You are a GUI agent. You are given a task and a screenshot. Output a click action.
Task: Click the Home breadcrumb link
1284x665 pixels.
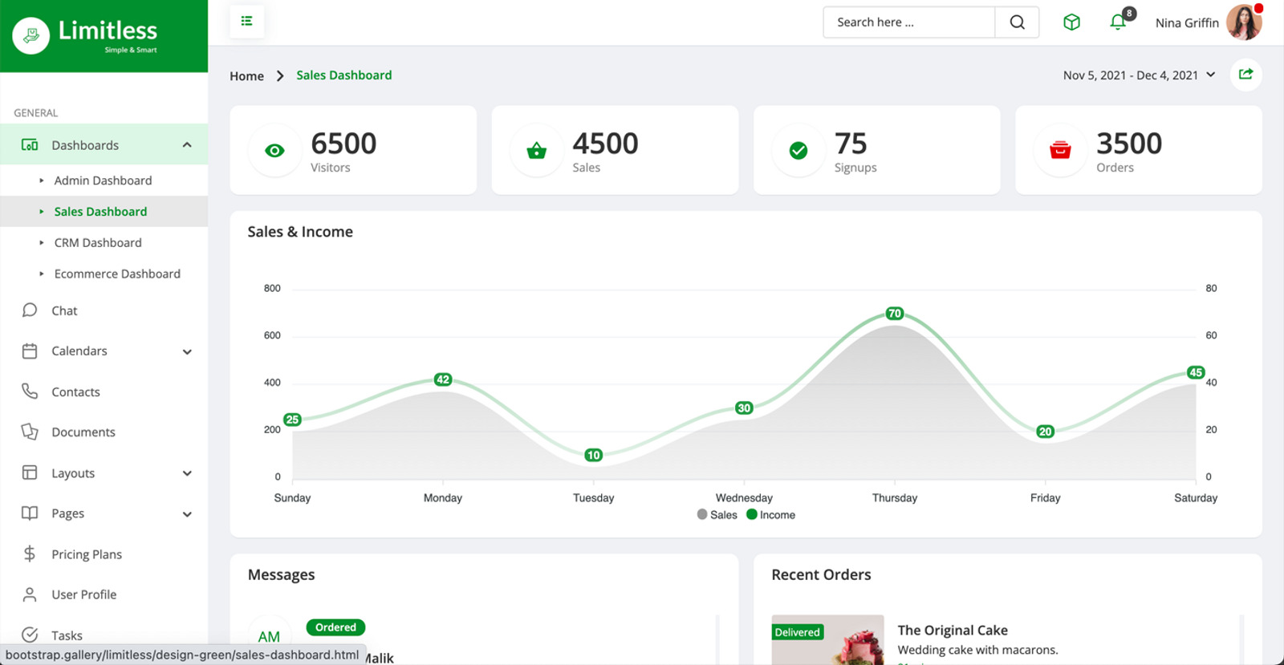click(246, 76)
